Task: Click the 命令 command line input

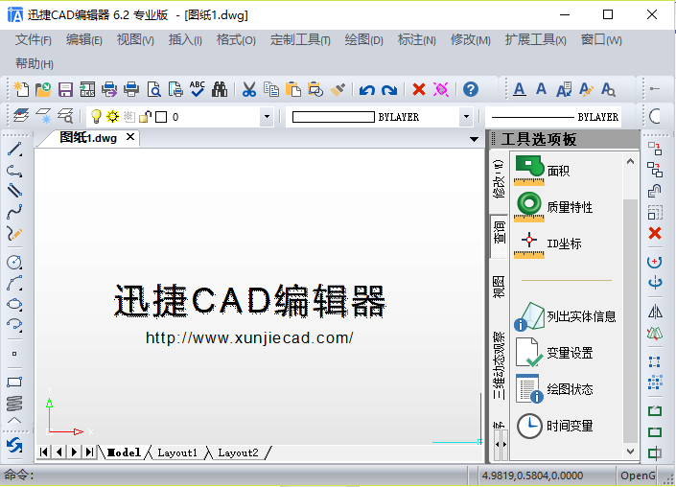Action: [x=234, y=475]
